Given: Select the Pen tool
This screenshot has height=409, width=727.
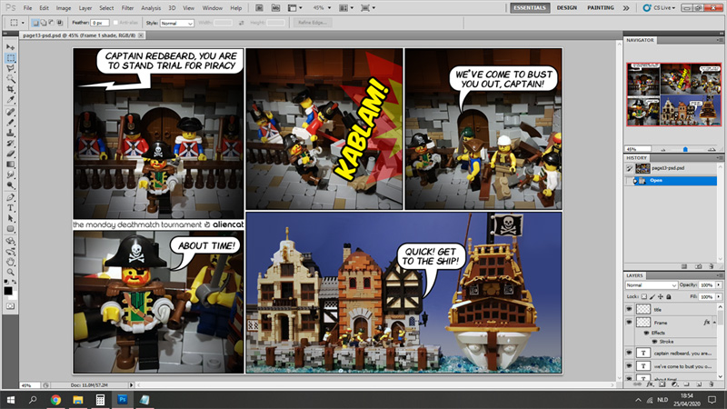Looking at the screenshot, I should [x=10, y=197].
